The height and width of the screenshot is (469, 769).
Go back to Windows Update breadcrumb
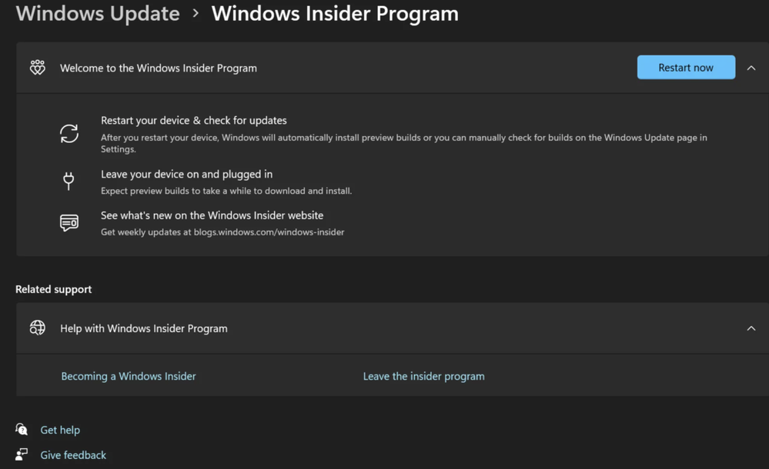click(x=98, y=13)
